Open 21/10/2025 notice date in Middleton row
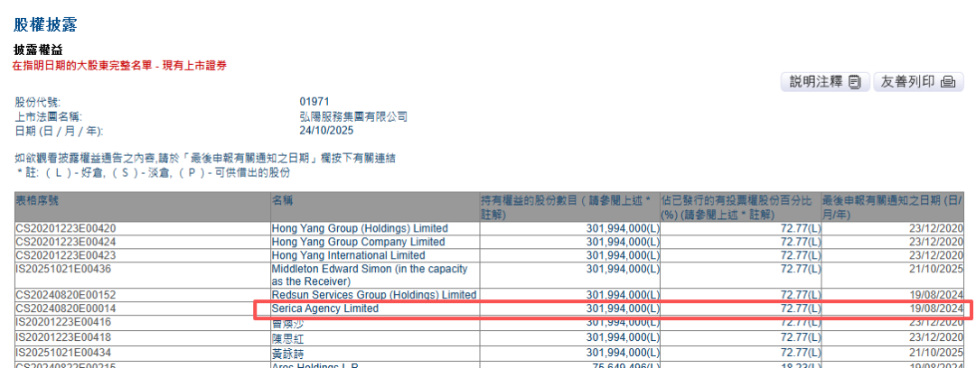976x368 pixels. [x=937, y=269]
